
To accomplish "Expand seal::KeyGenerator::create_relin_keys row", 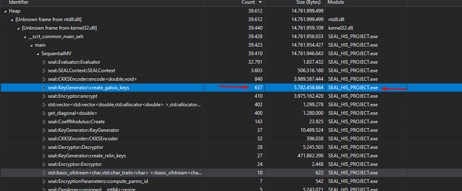I will (x=44, y=156).
